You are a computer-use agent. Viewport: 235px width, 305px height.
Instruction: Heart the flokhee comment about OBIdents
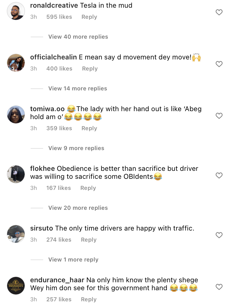click(219, 175)
